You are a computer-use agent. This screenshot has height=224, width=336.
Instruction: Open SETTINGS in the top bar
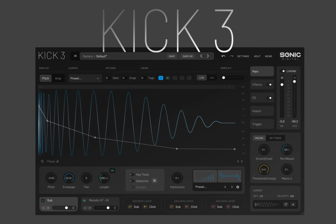(x=243, y=56)
